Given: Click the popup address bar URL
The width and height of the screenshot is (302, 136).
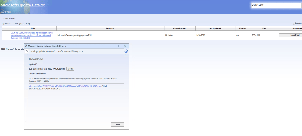Looking at the screenshot, I should pos(57,51).
